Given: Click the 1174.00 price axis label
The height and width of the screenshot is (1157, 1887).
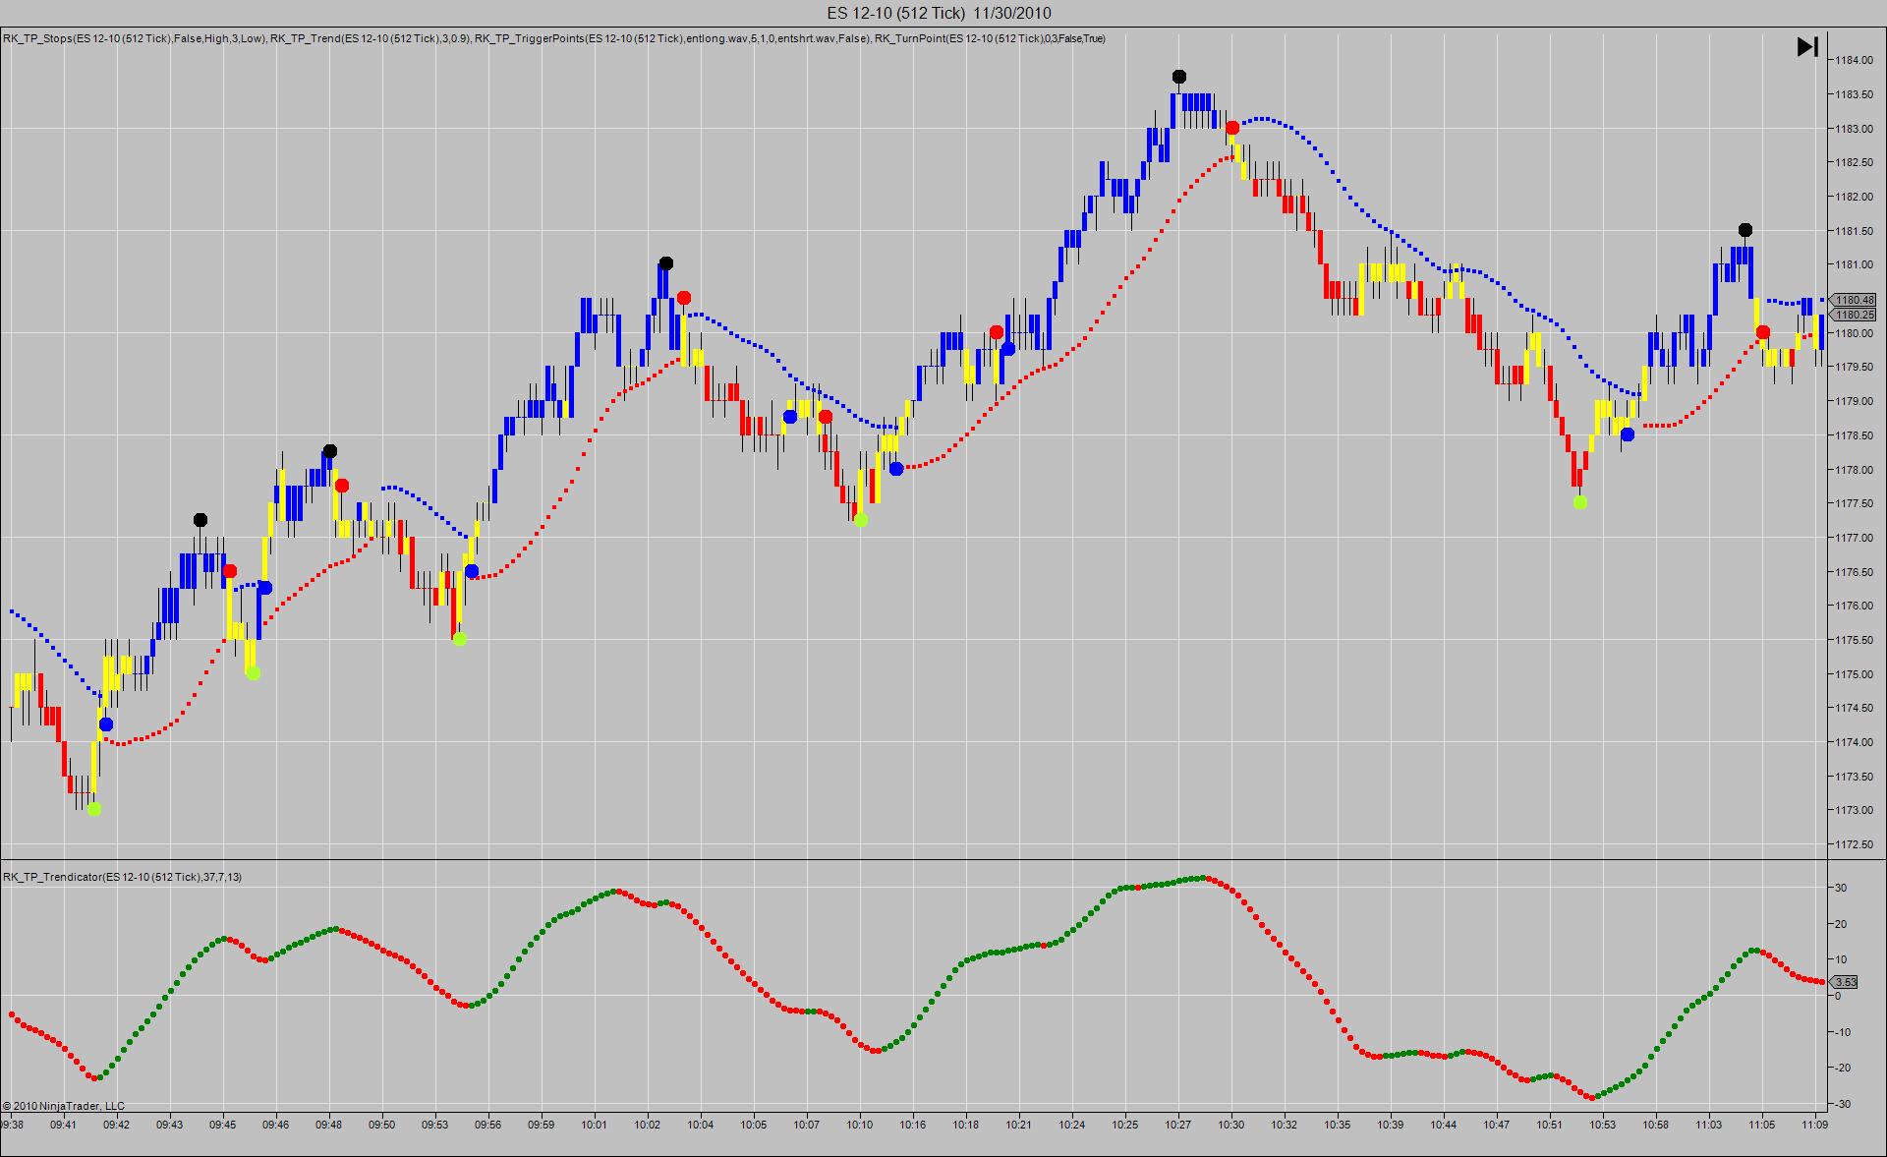Looking at the screenshot, I should (x=1854, y=742).
